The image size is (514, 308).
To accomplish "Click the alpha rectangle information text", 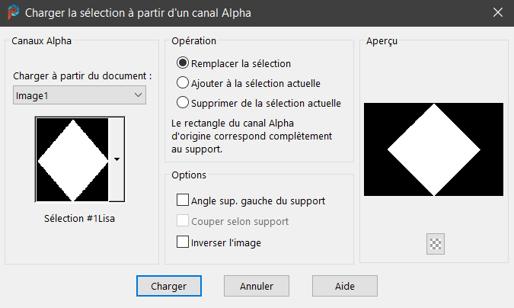I will (x=238, y=136).
